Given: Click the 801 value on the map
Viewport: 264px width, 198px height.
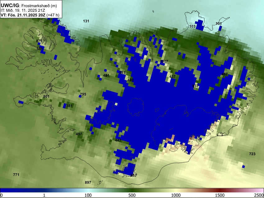Looking at the screenshot, I should click(46, 97).
